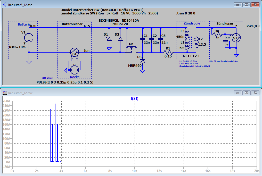This screenshot has width=262, height=176.
Task: Click the 10s time axis label
Action: 134,171
